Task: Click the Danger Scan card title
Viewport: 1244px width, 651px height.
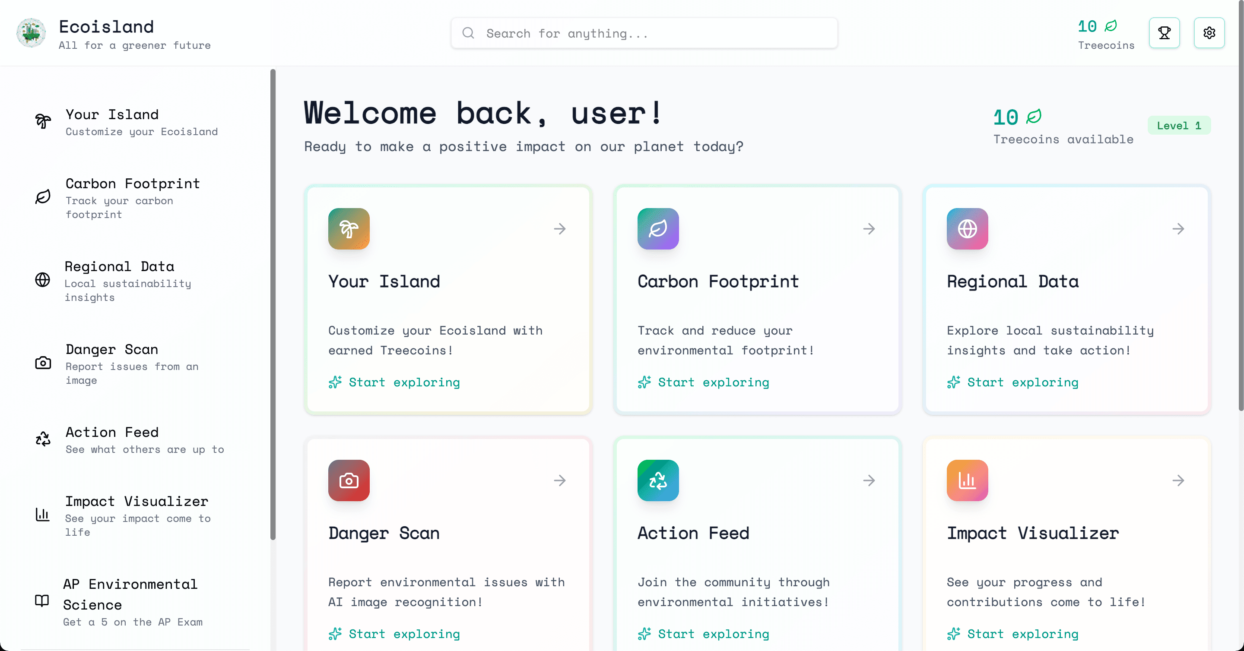Action: coord(384,533)
